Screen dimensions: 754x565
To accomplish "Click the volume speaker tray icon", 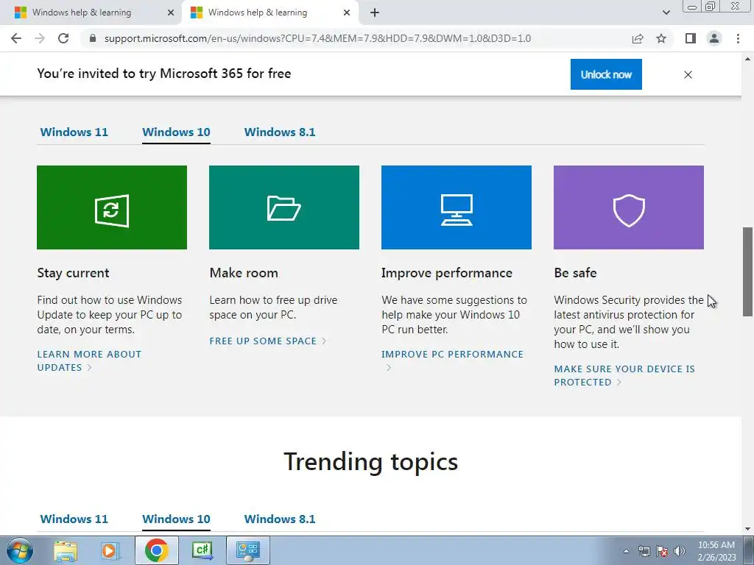I will 679,551.
